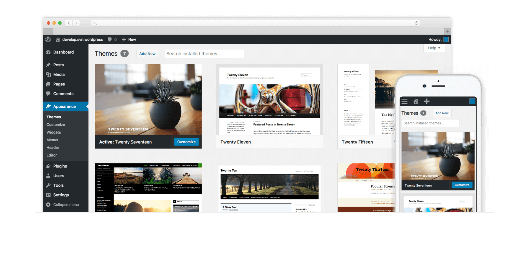Click the Appearance paintbrush icon
This screenshot has width=518, height=253.
tap(48, 106)
